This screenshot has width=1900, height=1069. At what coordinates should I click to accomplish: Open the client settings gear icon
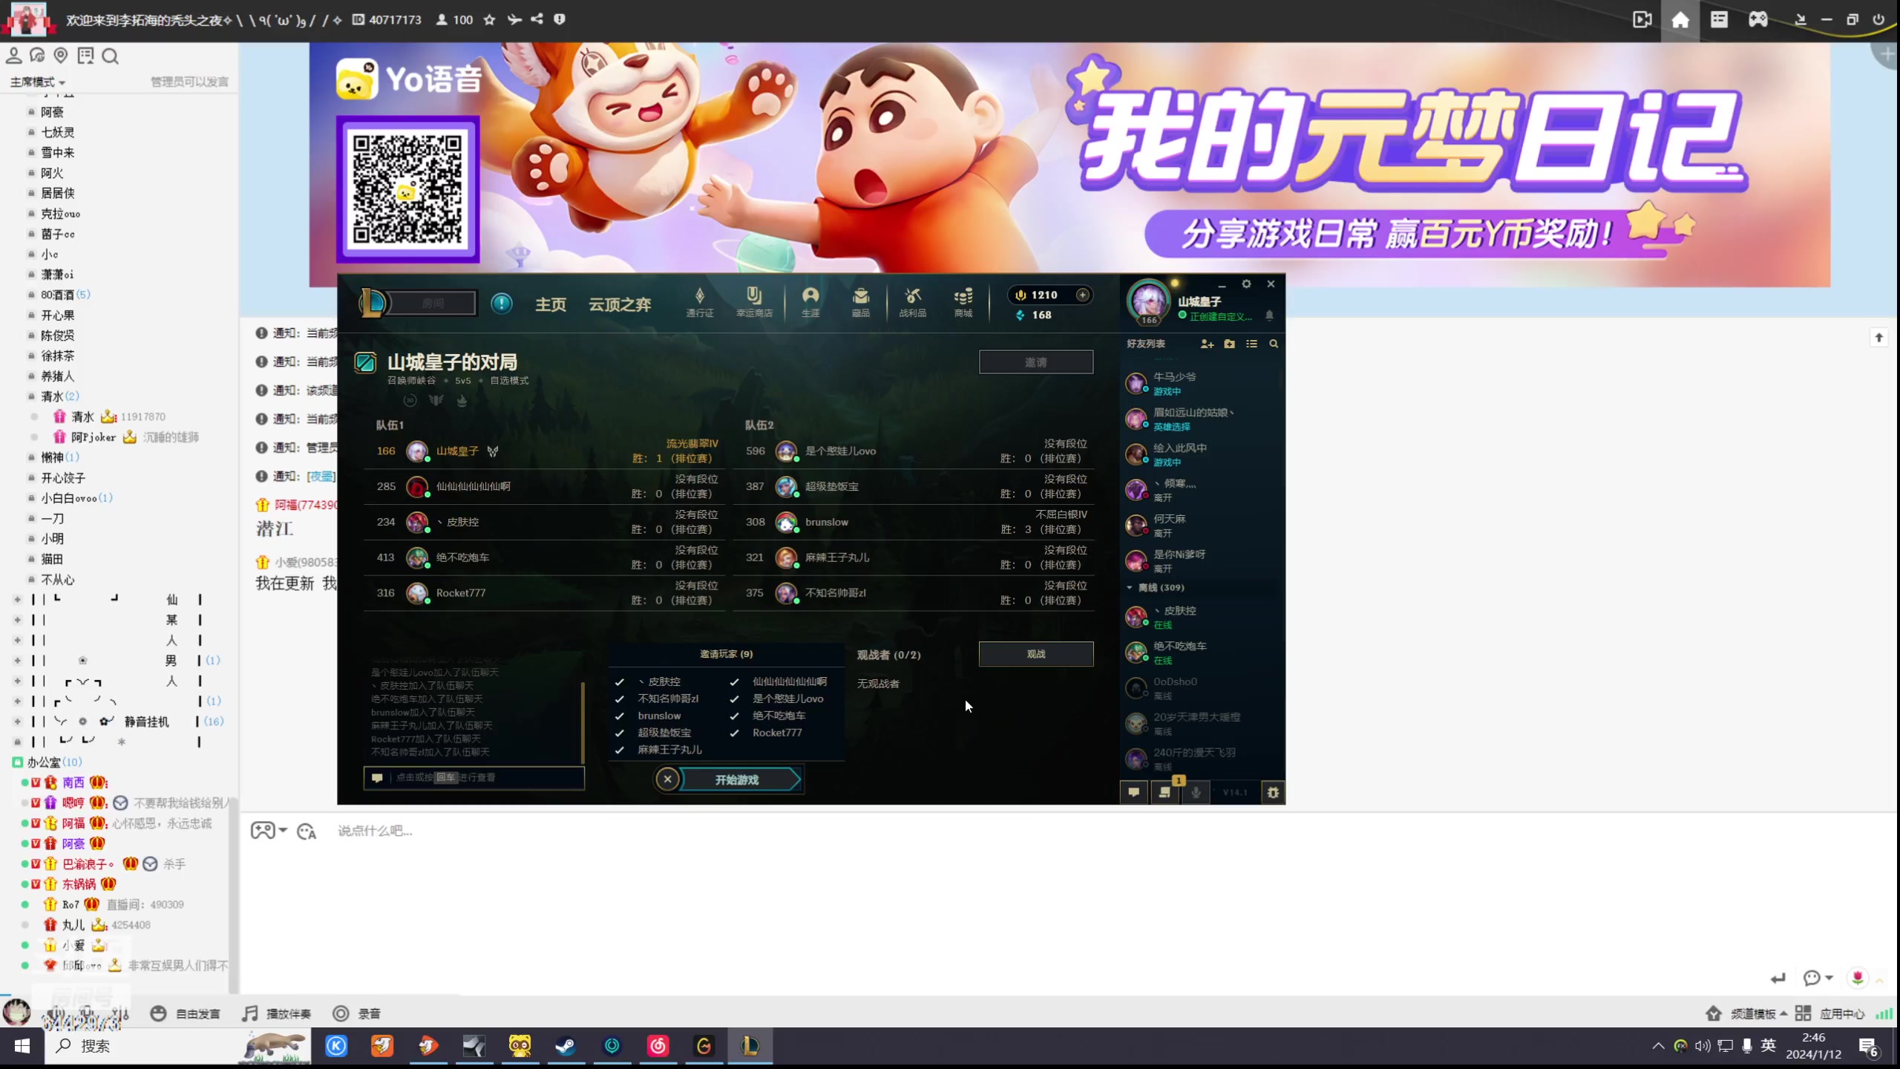coord(1246,284)
